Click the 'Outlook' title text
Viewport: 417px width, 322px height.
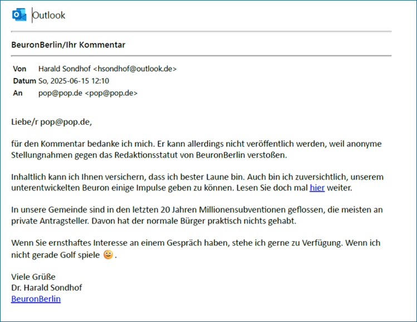[x=48, y=15]
